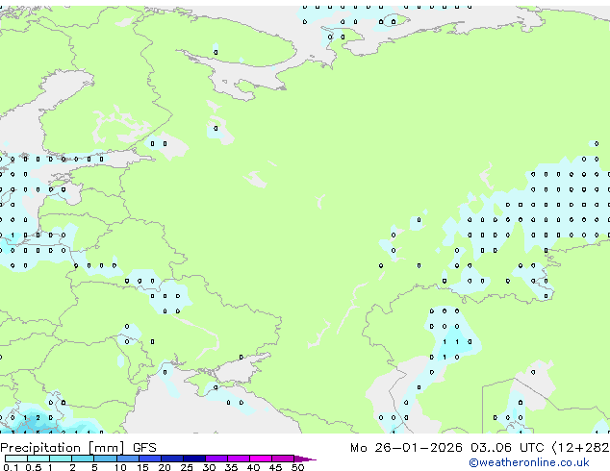Click the '(12+282' forecast run text

point(580,448)
